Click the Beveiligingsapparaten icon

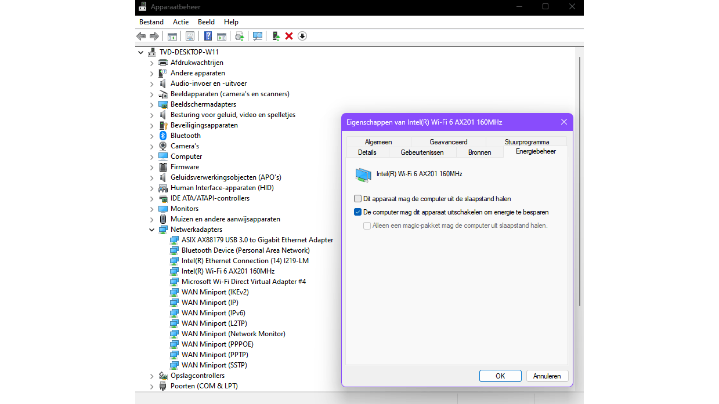coord(163,125)
